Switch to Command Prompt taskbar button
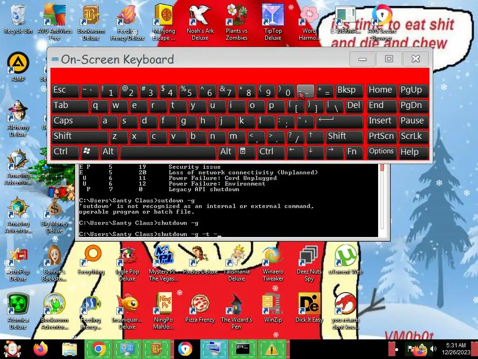Viewport: 478px width, 359px height. pos(243,349)
